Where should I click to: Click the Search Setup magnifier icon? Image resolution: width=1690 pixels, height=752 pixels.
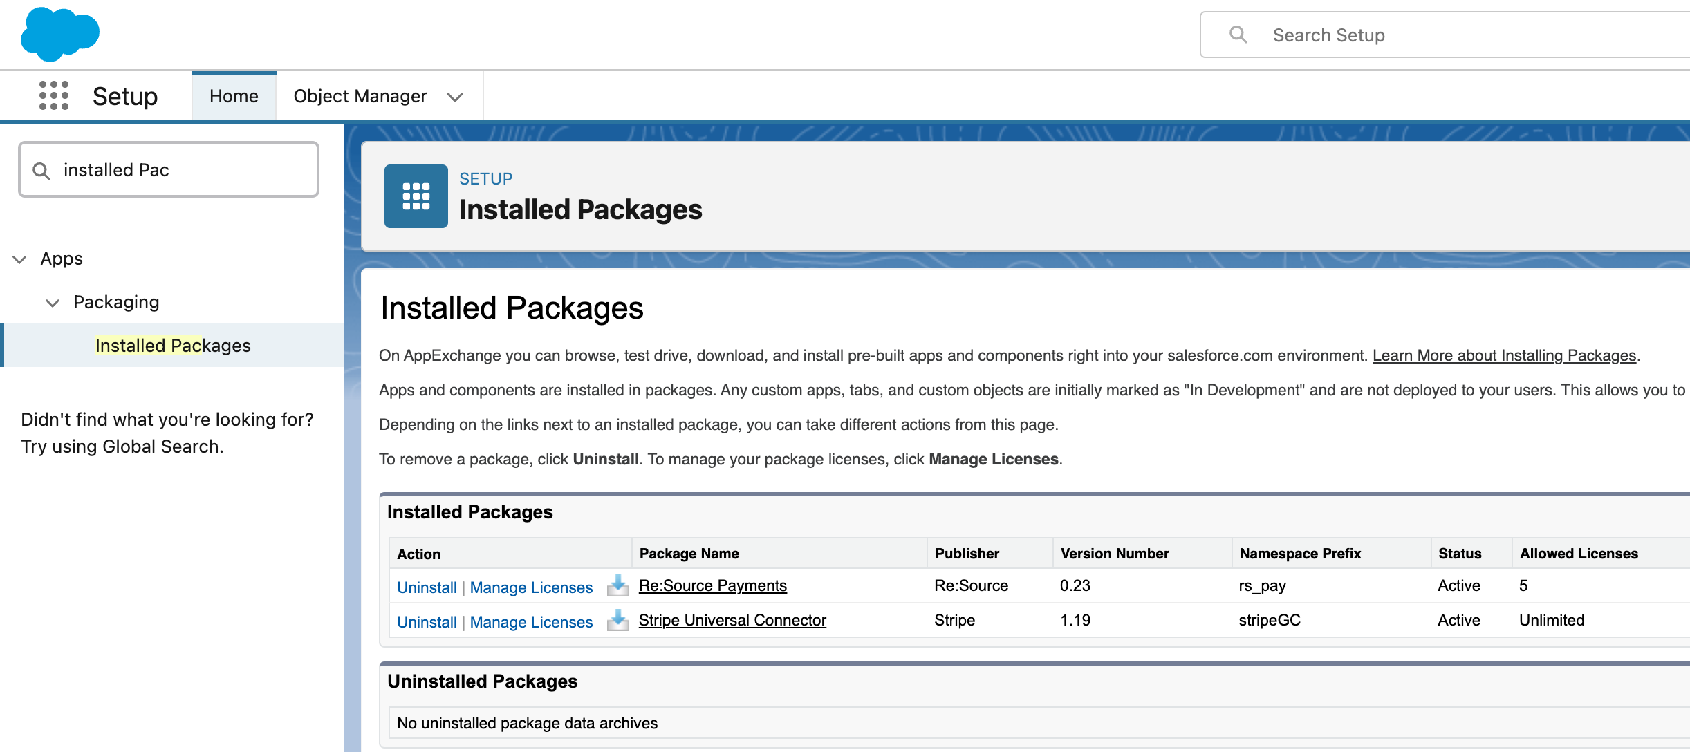click(x=1238, y=35)
